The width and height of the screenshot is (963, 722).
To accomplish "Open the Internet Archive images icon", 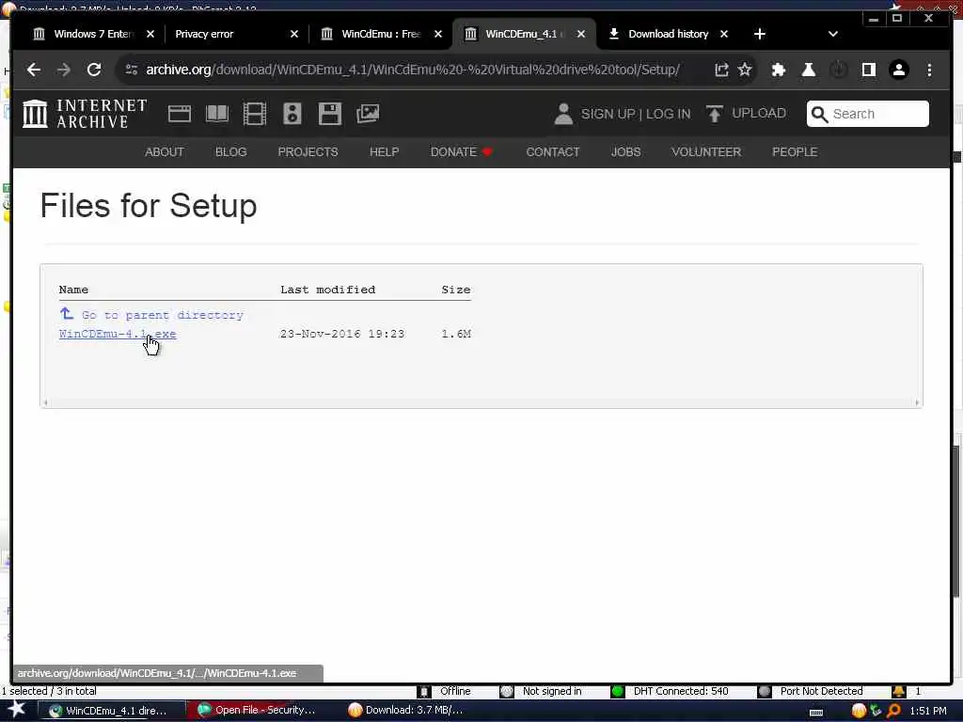I will [368, 114].
